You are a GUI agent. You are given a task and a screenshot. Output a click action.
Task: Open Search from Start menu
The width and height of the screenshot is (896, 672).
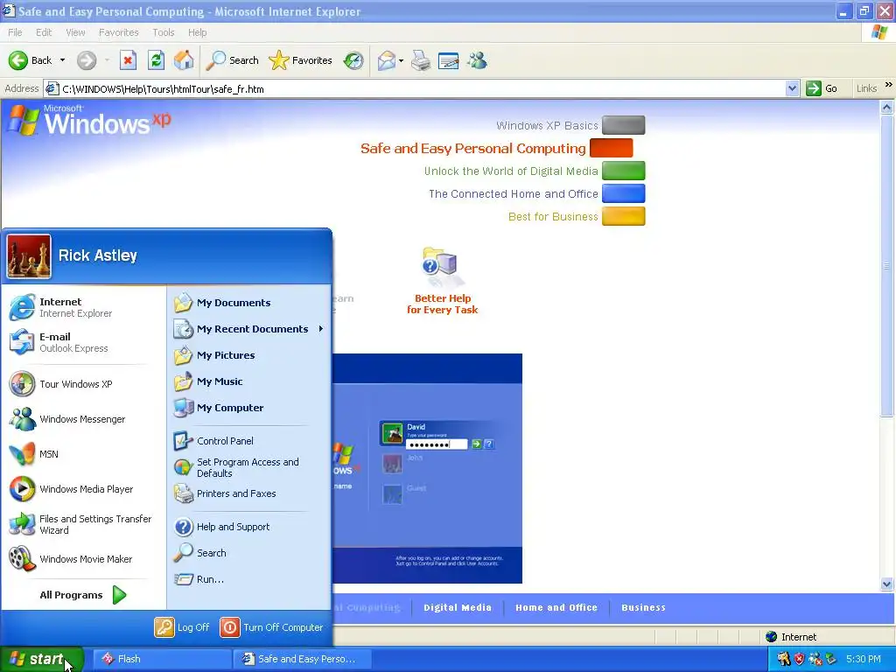tap(249, 553)
